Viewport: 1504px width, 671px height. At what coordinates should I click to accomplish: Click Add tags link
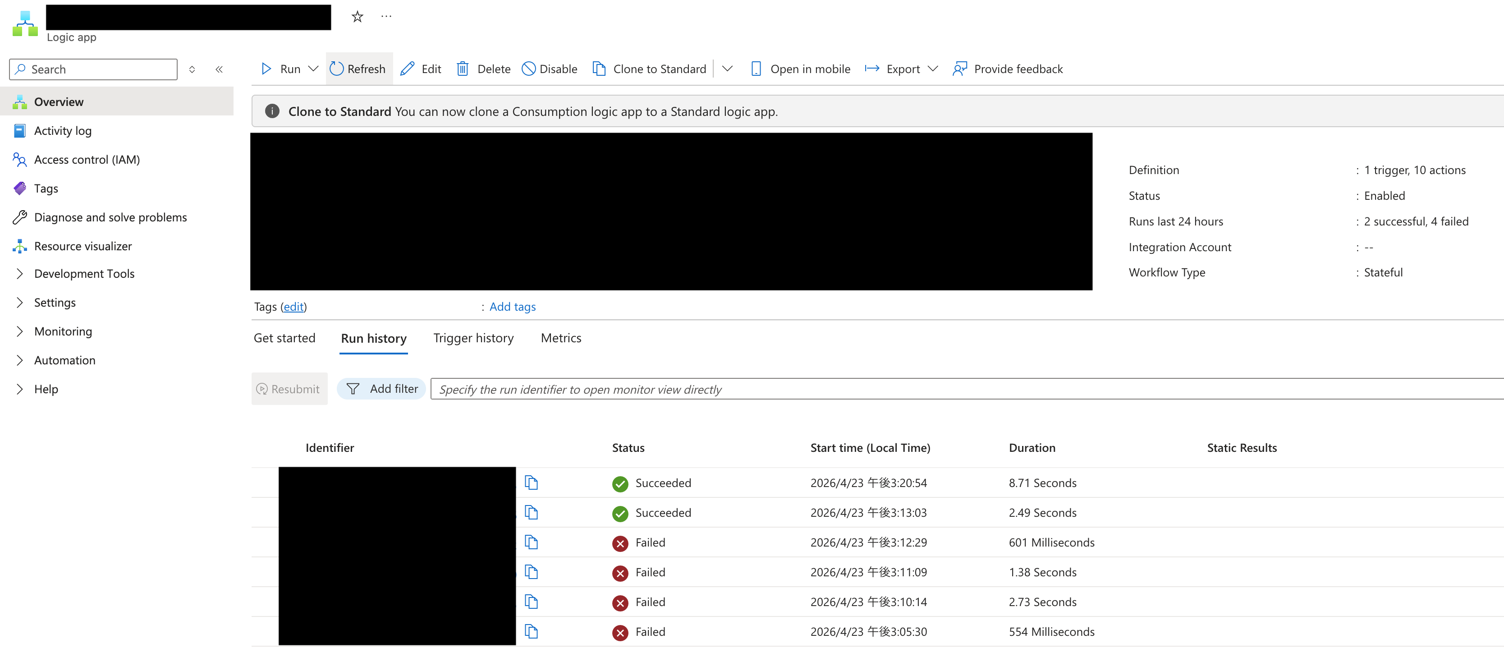512,307
